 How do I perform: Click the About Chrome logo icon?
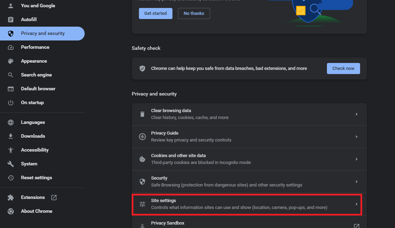(x=11, y=211)
